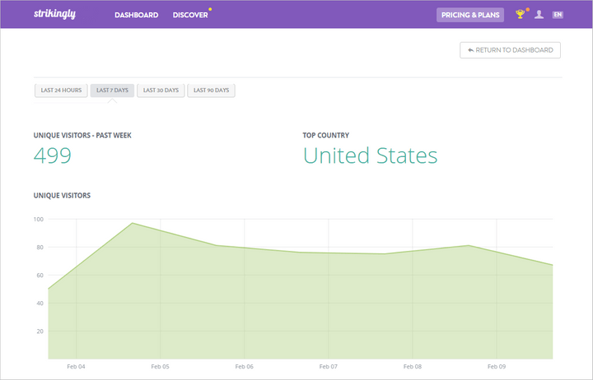Open the user account icon
The width and height of the screenshot is (593, 380).
(539, 15)
